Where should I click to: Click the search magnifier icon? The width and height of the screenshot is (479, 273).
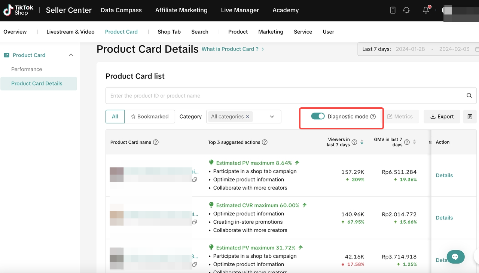469,96
